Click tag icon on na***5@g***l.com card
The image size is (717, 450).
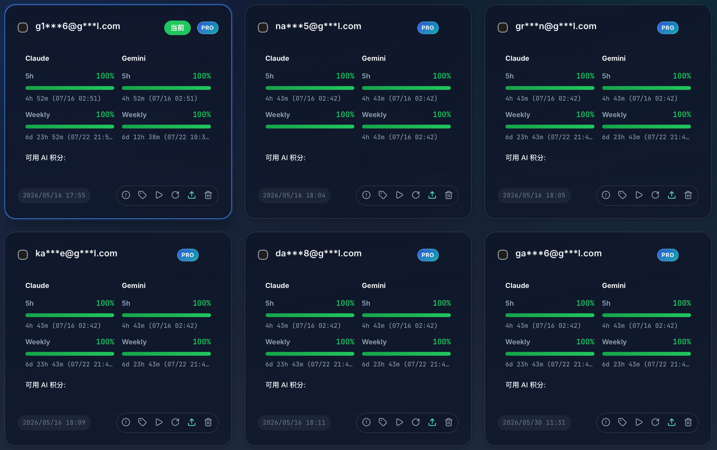coord(383,195)
